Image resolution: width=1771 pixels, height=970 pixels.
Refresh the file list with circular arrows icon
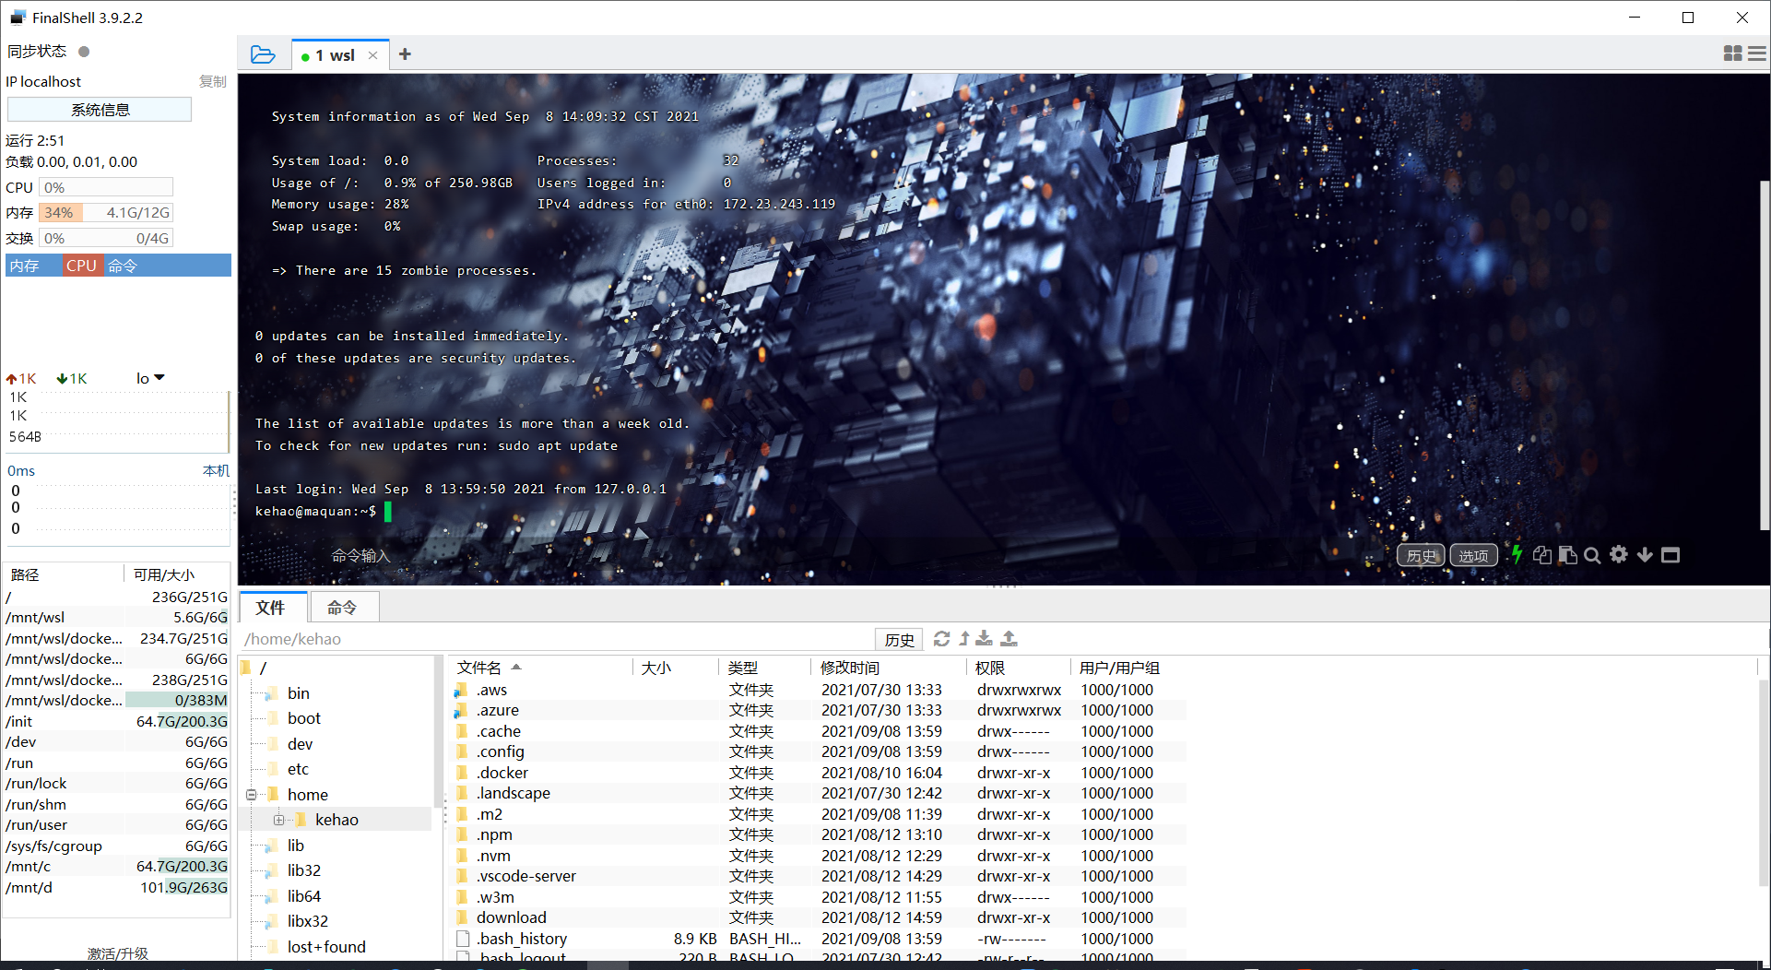click(x=941, y=638)
